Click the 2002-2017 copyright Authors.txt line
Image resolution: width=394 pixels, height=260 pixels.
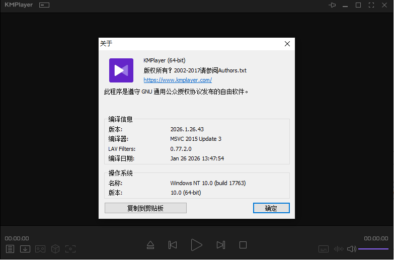click(x=195, y=70)
